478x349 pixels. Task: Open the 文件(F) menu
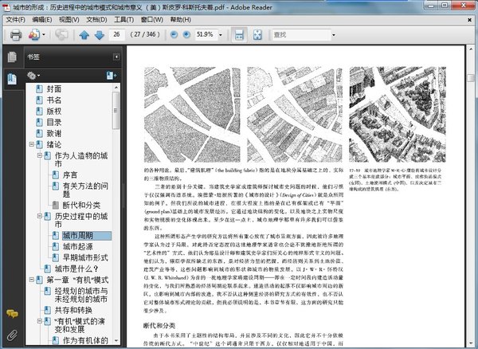(x=16, y=20)
